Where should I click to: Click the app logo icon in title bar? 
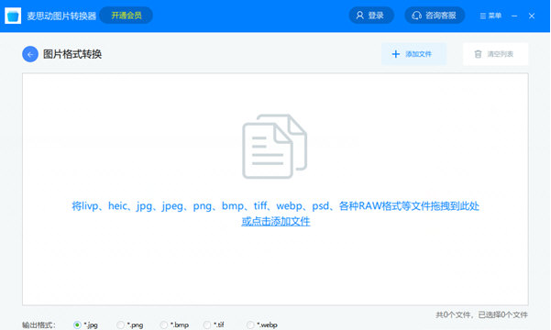[x=13, y=16]
